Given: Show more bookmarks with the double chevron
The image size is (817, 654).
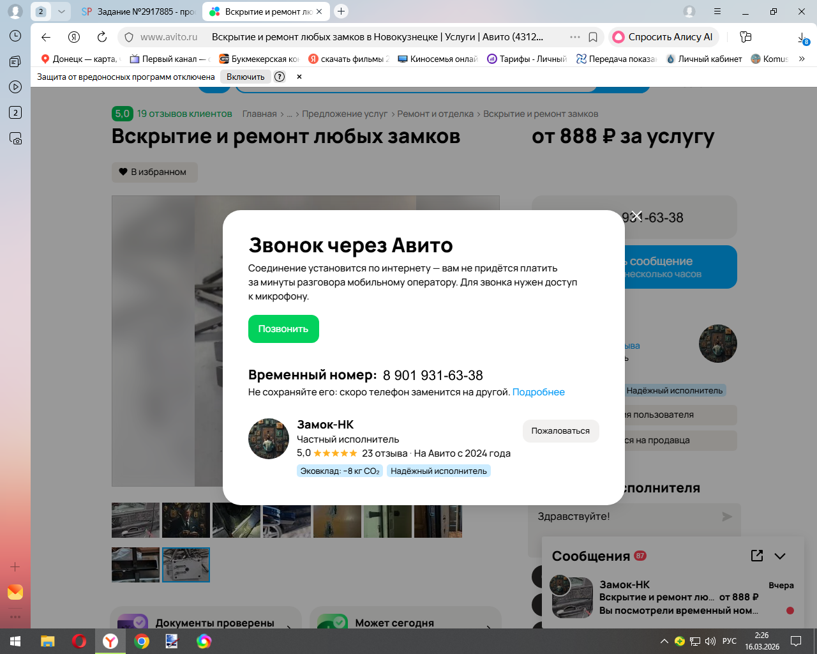Looking at the screenshot, I should click(802, 59).
